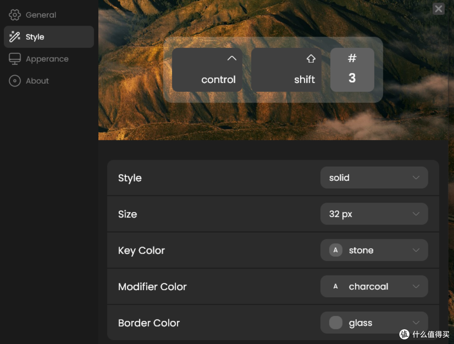Screen dimensions: 454x344
Task: Expand the Key Color stone dropdown
Action: click(x=374, y=250)
